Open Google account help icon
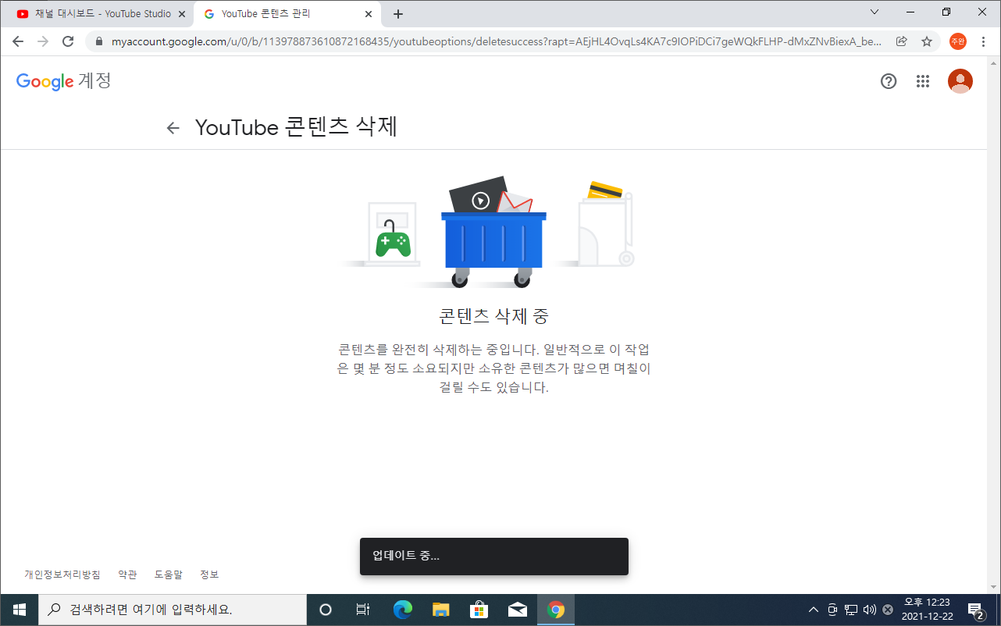The height and width of the screenshot is (626, 1001). point(889,81)
